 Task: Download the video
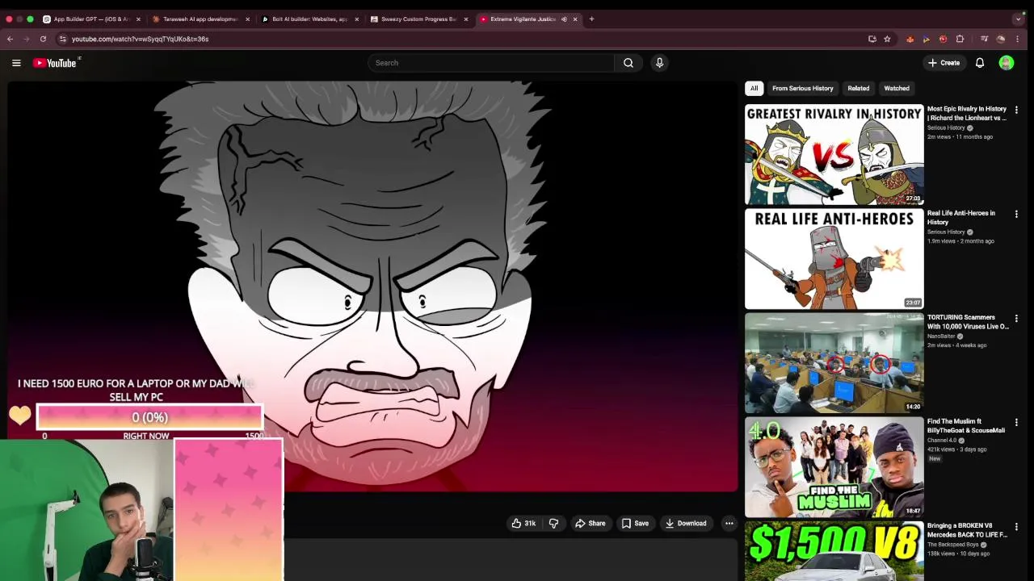coord(685,524)
